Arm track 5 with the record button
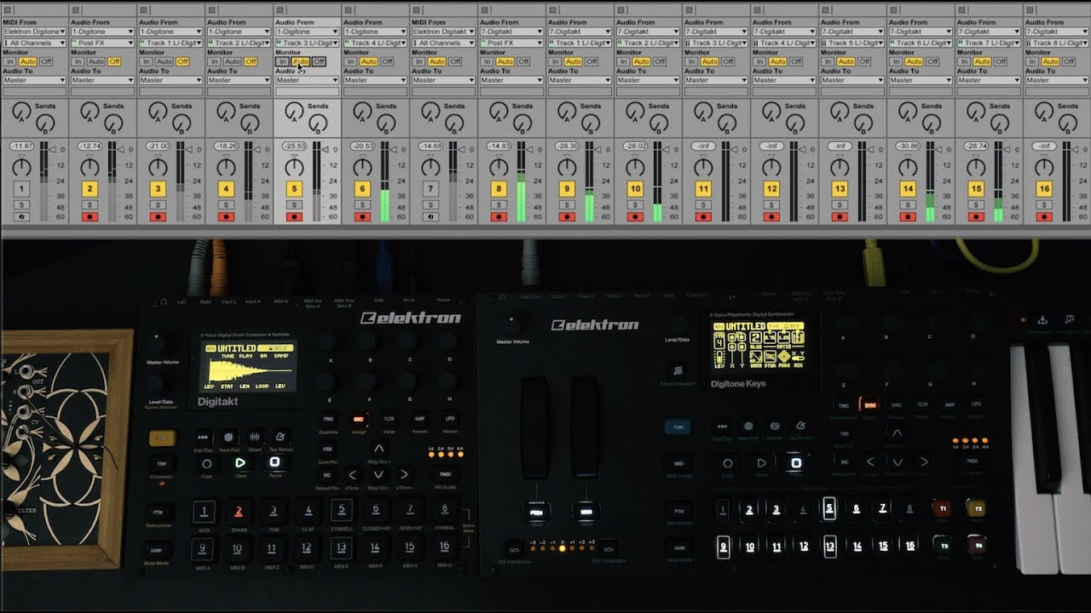Image resolution: width=1091 pixels, height=613 pixels. [294, 216]
